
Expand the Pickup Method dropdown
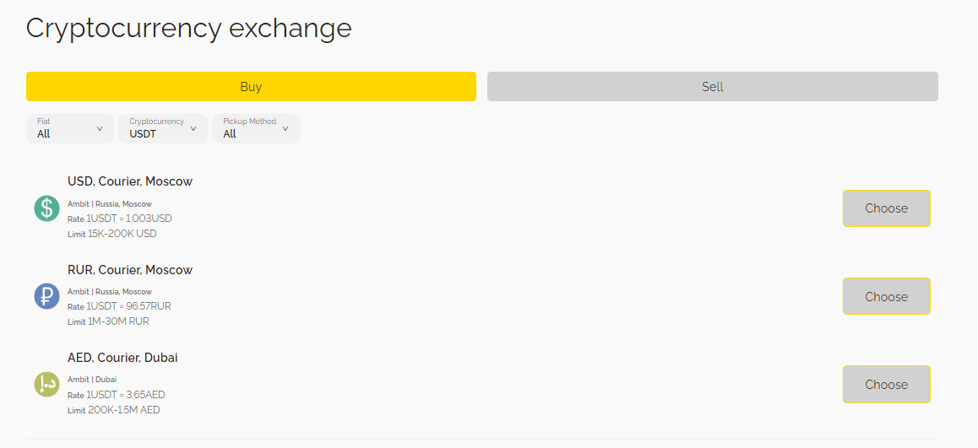tap(255, 128)
